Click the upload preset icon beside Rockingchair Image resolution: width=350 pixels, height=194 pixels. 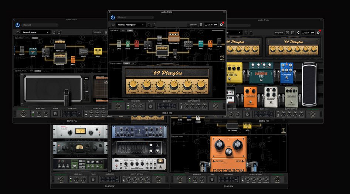[154, 24]
